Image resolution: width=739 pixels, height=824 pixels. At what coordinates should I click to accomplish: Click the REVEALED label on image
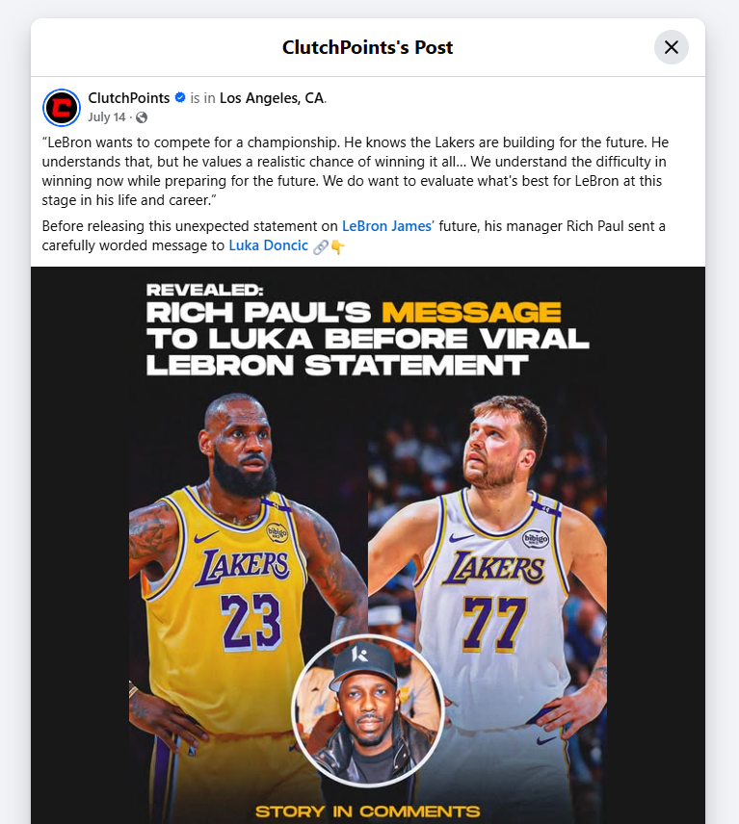click(204, 290)
